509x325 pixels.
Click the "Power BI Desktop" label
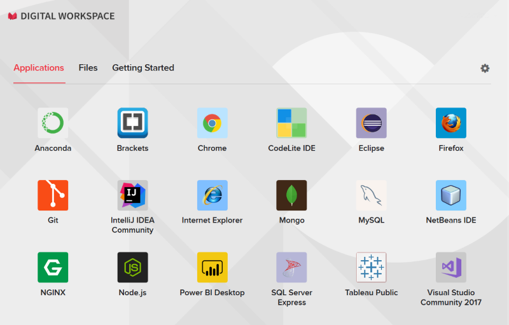(x=213, y=293)
